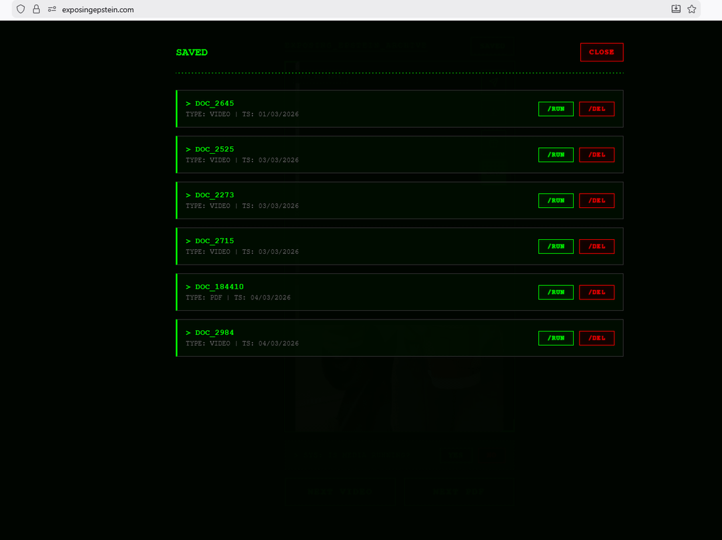Screen dimensions: 722x540
Task: Delete the DOC_184410 PDF entry
Action: (596, 292)
